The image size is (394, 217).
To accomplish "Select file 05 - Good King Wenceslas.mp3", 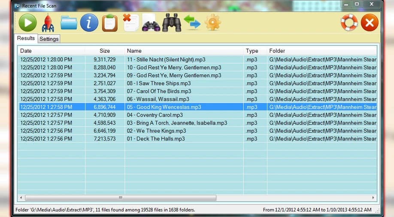I will tap(164, 107).
